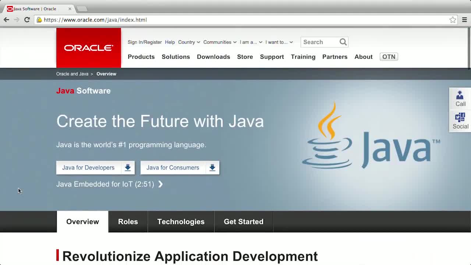Open the Partners menu
Screen dimensions: 471x265
335,57
